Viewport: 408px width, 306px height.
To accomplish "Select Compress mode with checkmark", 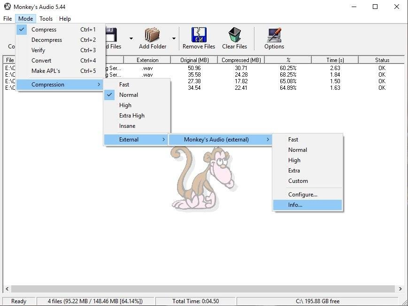I will click(x=60, y=30).
